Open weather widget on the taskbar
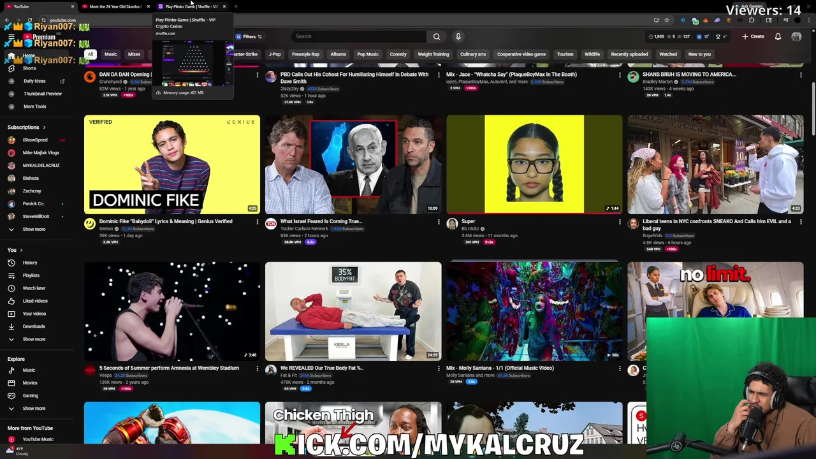This screenshot has height=459, width=816. coord(16,451)
